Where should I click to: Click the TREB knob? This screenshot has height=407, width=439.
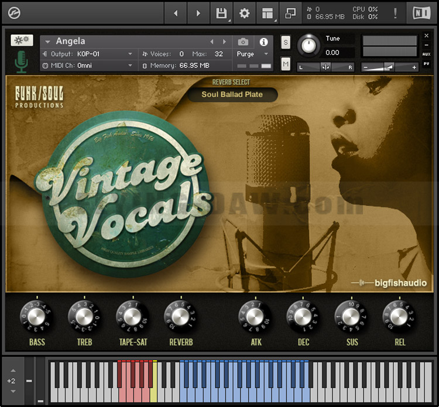[x=84, y=316]
